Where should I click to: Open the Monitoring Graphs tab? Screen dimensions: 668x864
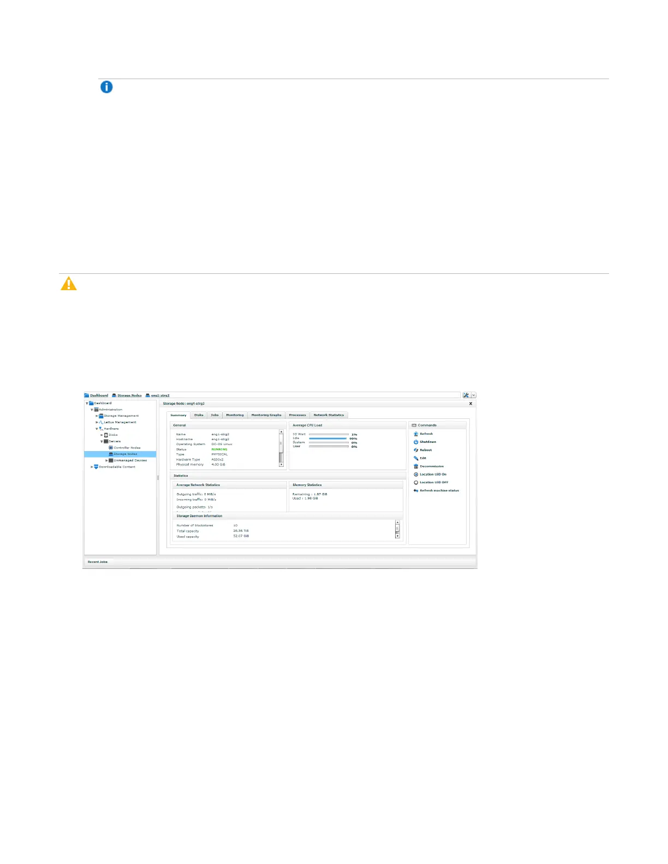click(x=266, y=415)
